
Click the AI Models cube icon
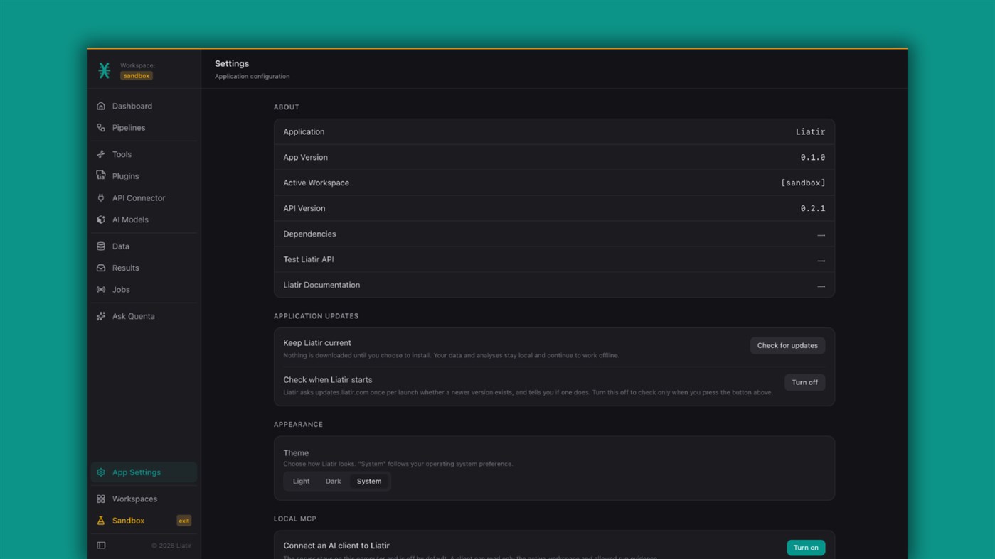pos(101,219)
